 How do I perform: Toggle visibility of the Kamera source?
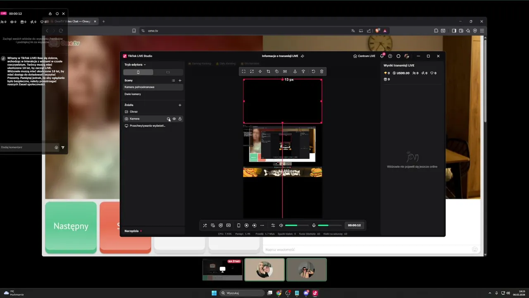pos(174,119)
